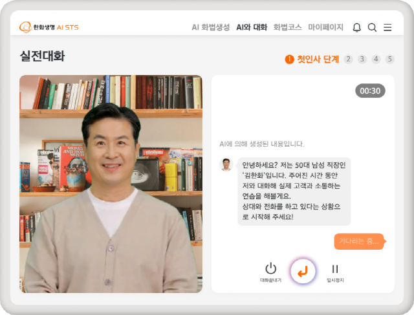Click the orange 기다리는 중 bubble
The image size is (414, 315).
[359, 242]
